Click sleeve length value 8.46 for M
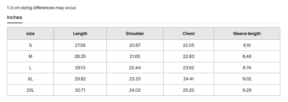This screenshot has height=102, width=288. coord(247,57)
